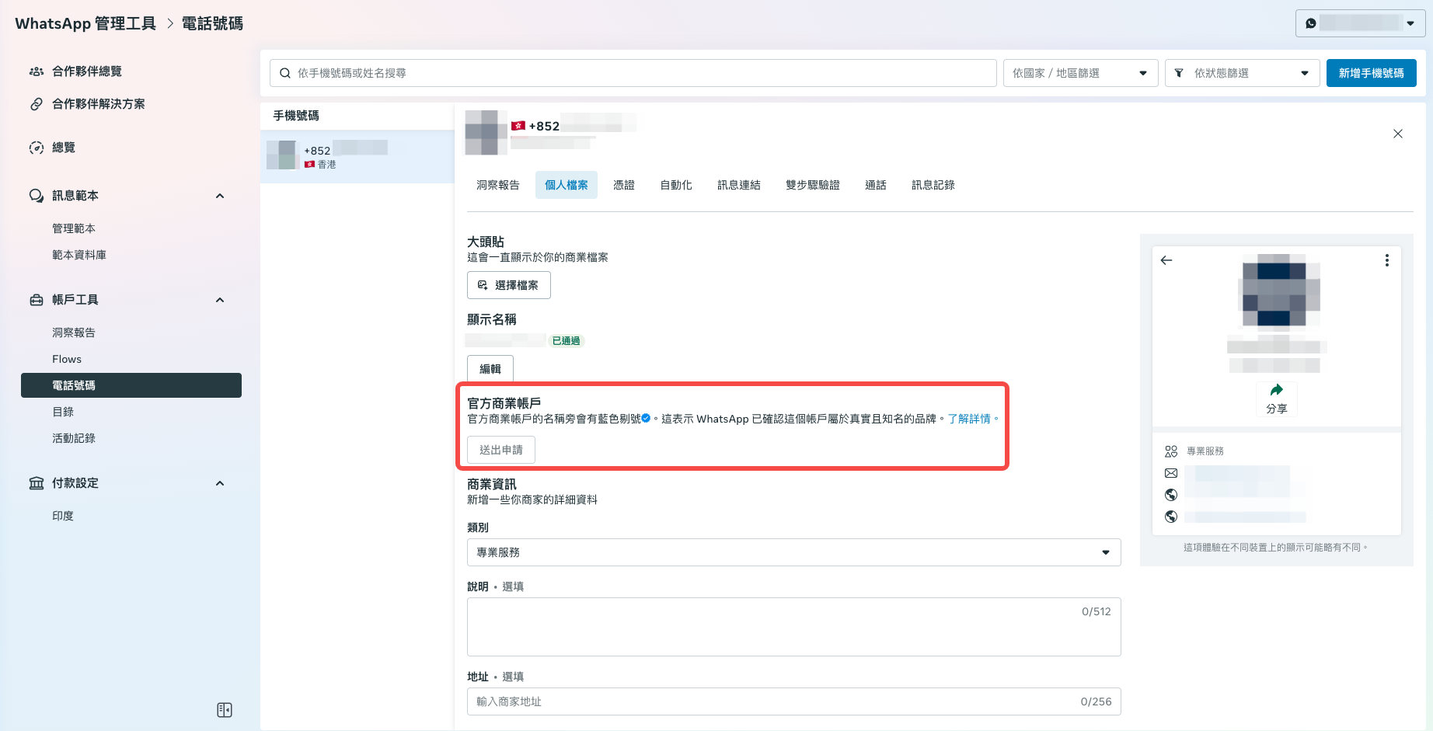The height and width of the screenshot is (731, 1433).
Task: Open 活動記錄 in sidebar
Action: tap(74, 438)
